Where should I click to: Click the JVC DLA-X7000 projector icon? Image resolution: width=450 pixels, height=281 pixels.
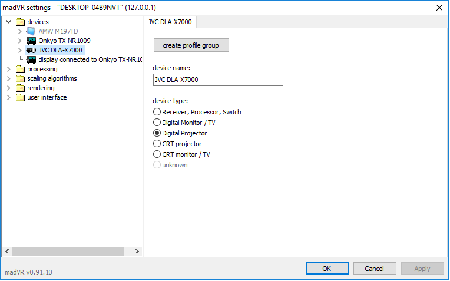(x=31, y=50)
